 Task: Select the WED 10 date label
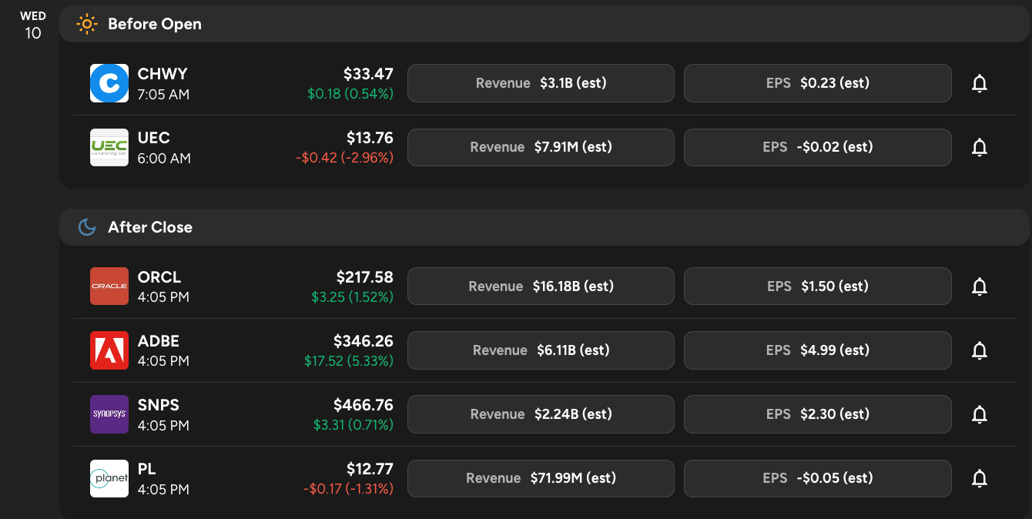[x=32, y=25]
